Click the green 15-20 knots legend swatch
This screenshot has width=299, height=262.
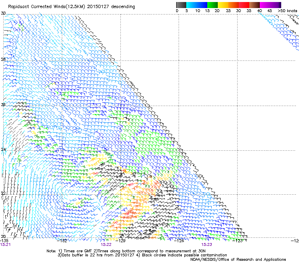[x=212, y=5]
